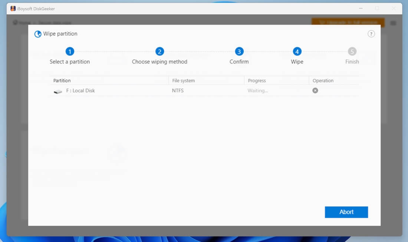Select step 3 circle
408x242 pixels.
coord(239,52)
